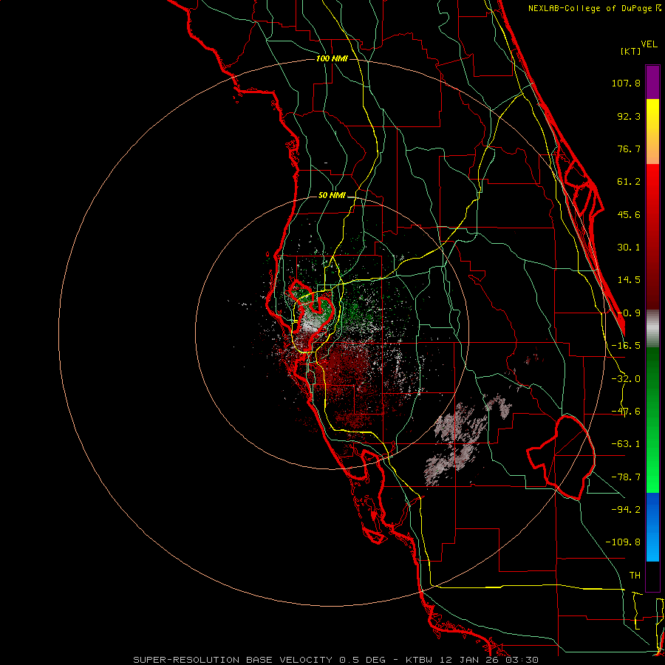Viewport: 665px width, 665px height.
Task: Click the -47.6 scale value
Action: coord(626,412)
